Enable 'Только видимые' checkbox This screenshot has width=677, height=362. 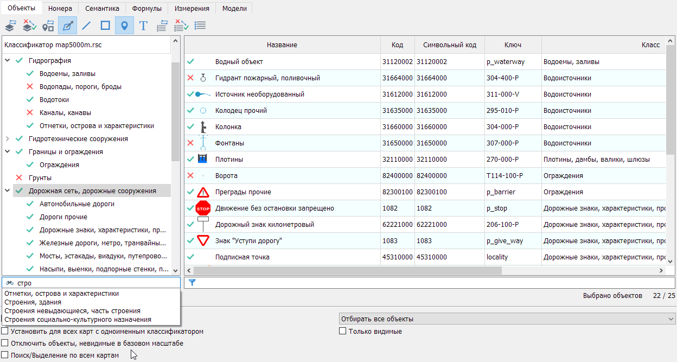(x=342, y=331)
